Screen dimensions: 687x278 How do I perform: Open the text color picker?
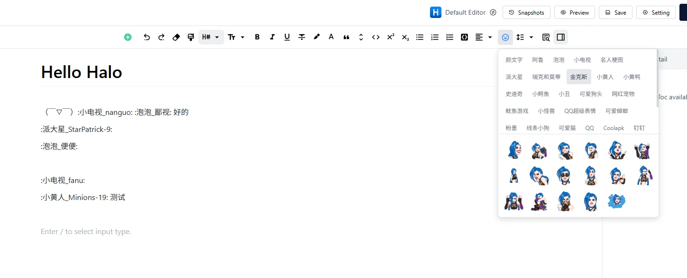331,37
